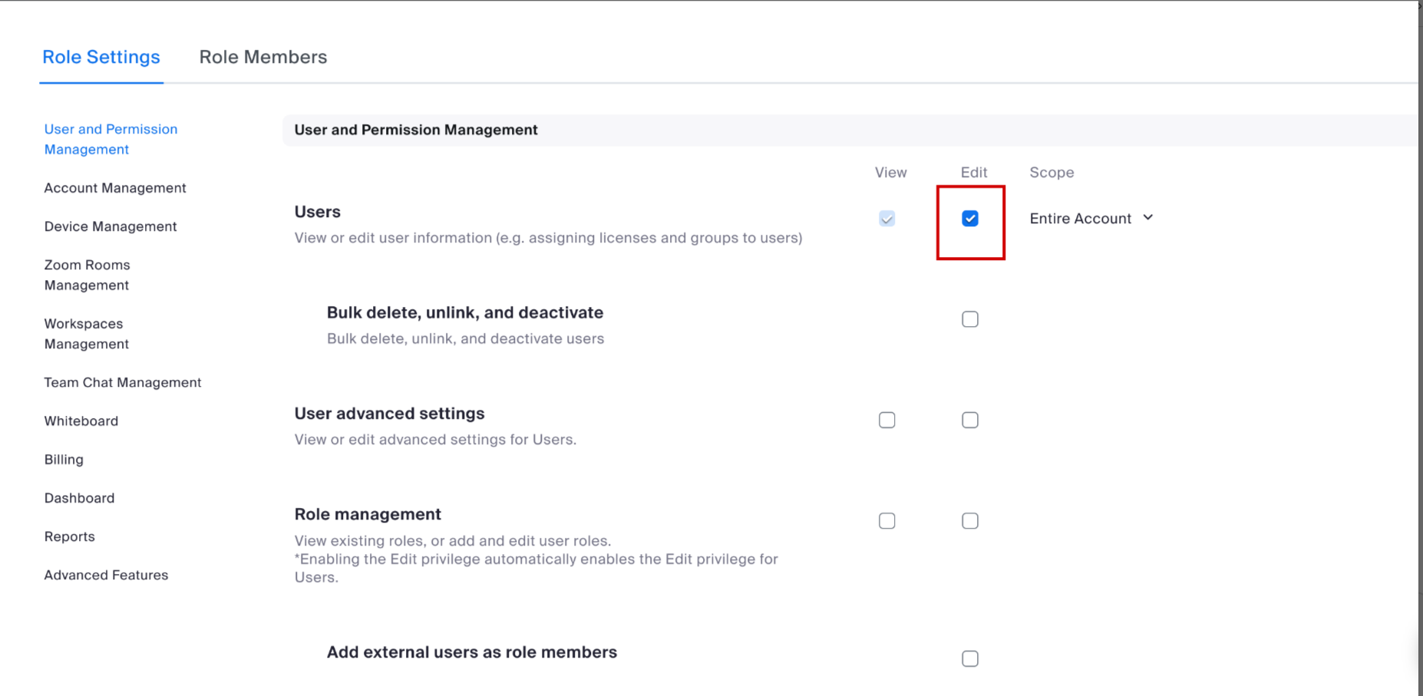Screen dimensions: 1423x696
Task: Navigate to Zoom Rooms Management
Action: click(87, 275)
